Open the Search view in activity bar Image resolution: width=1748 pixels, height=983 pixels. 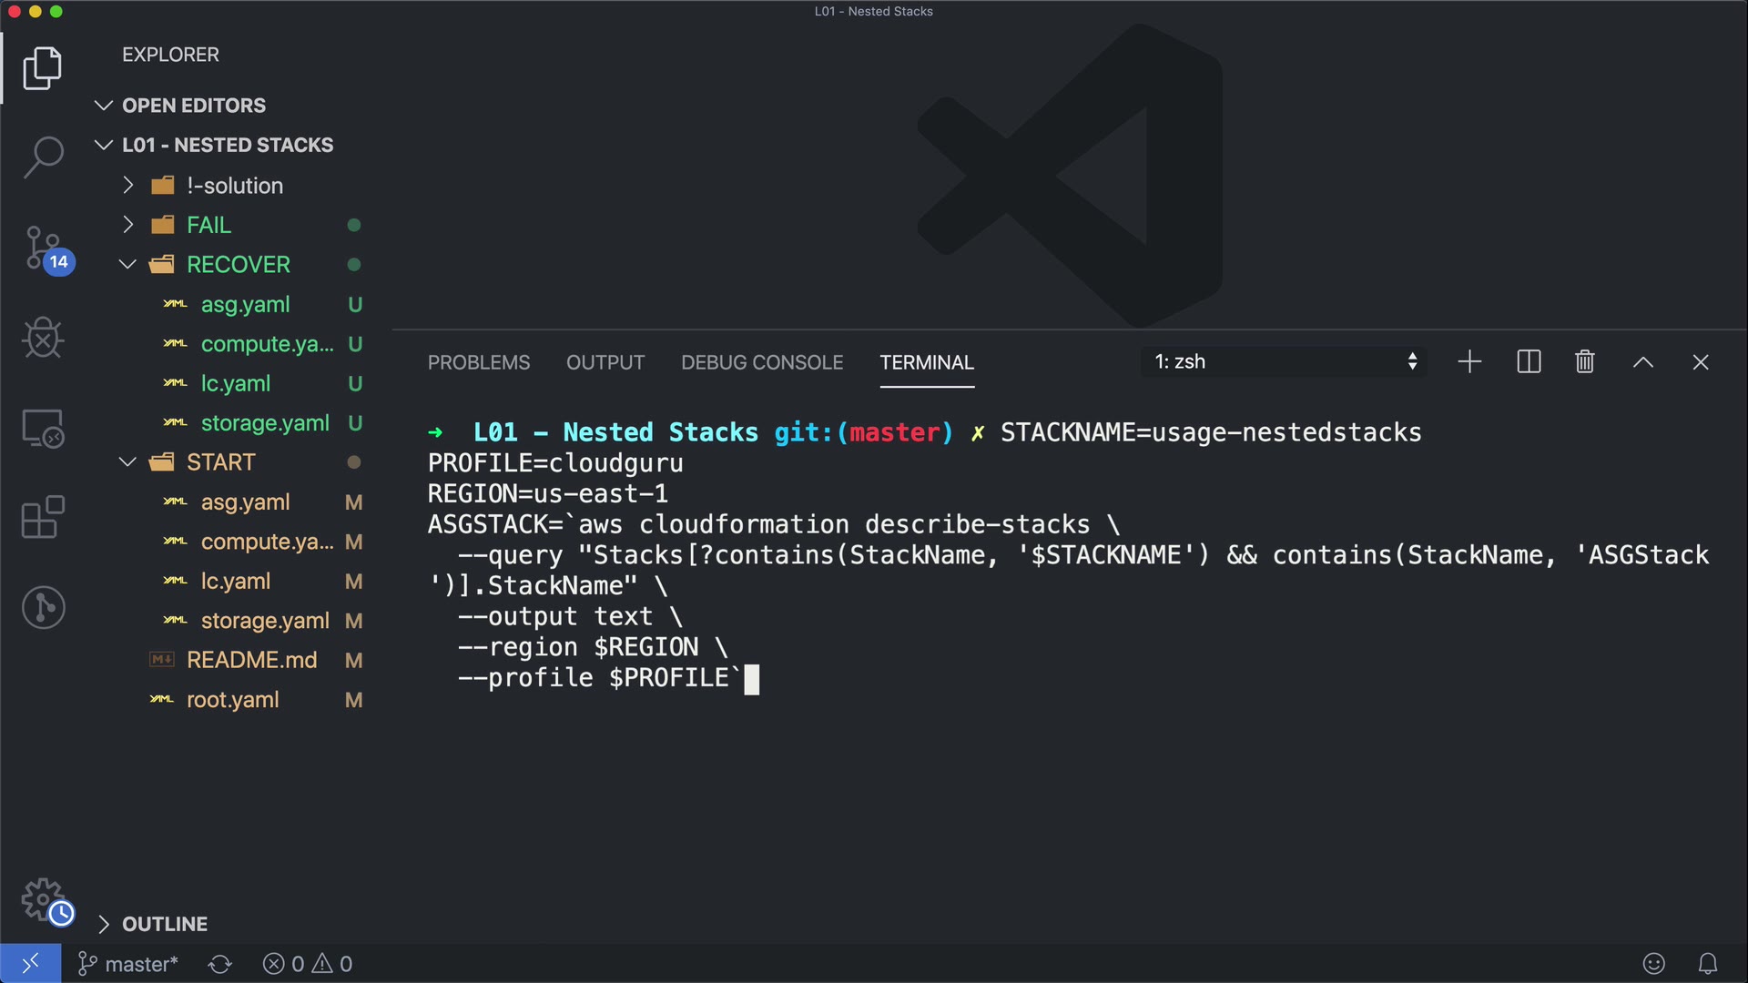[43, 157]
